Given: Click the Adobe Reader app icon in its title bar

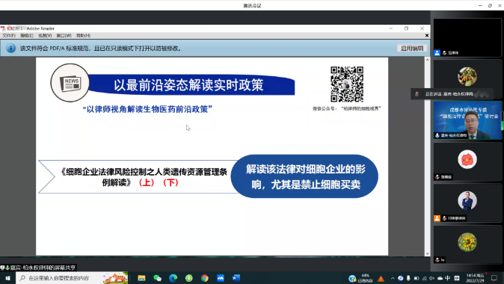Looking at the screenshot, I should pos(3,28).
